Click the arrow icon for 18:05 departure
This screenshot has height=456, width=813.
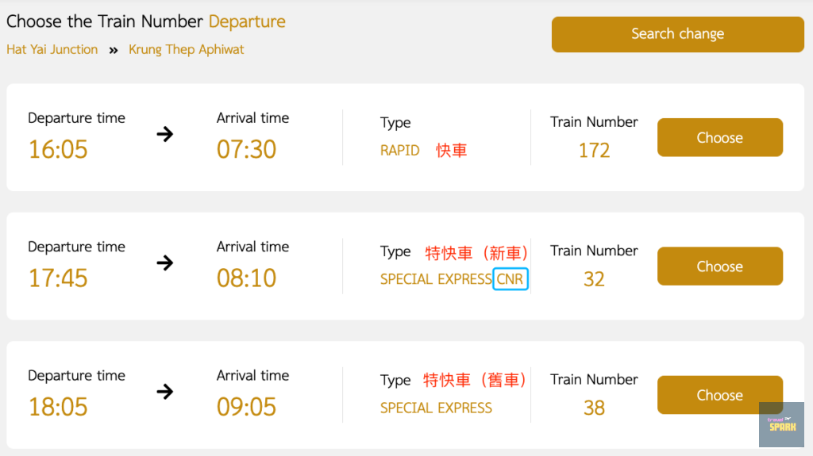[165, 391]
